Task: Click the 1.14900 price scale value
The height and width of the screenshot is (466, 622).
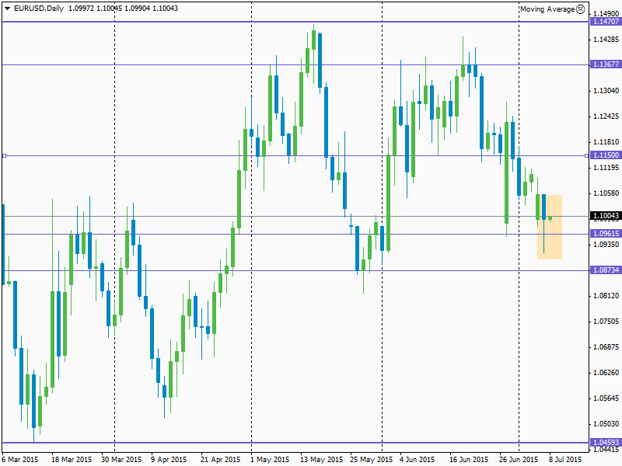Action: pos(606,14)
